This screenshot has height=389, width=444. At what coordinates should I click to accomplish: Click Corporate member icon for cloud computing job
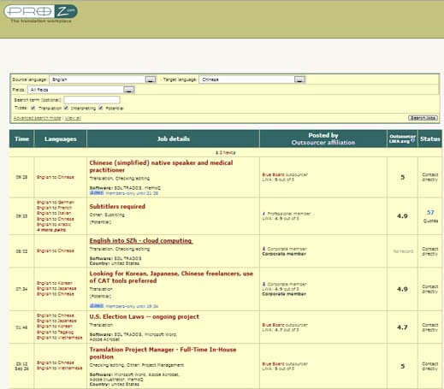coord(263,249)
